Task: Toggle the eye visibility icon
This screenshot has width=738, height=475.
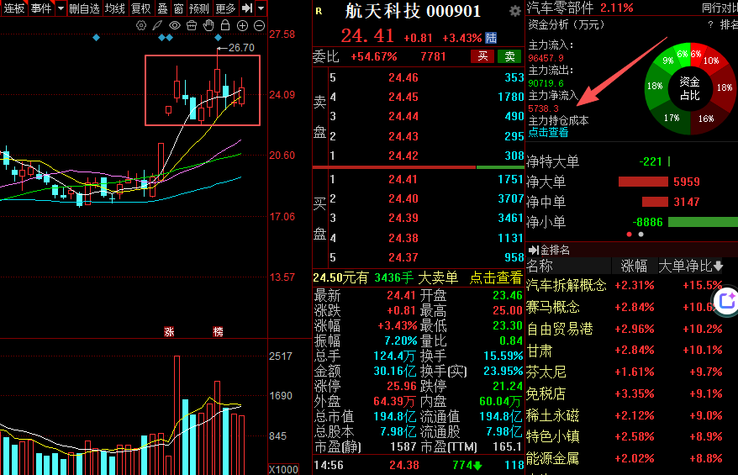Action: pos(175,26)
